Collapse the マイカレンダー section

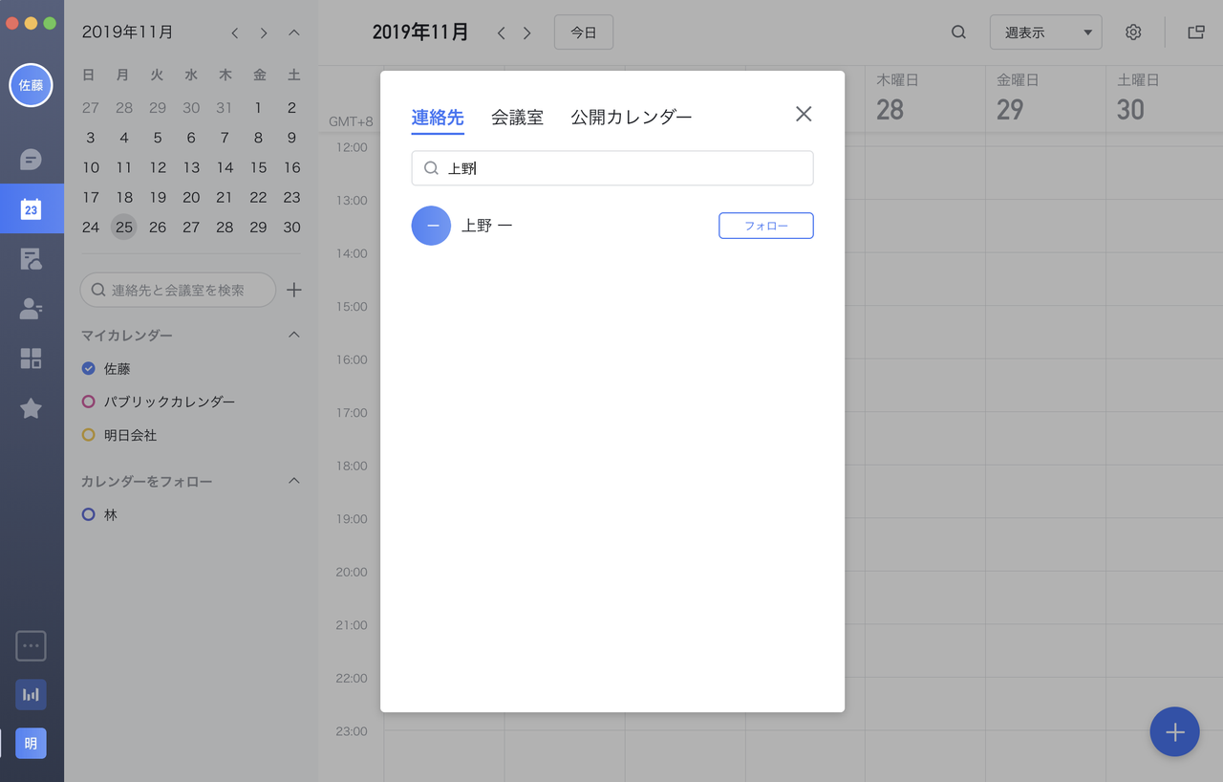coord(294,336)
